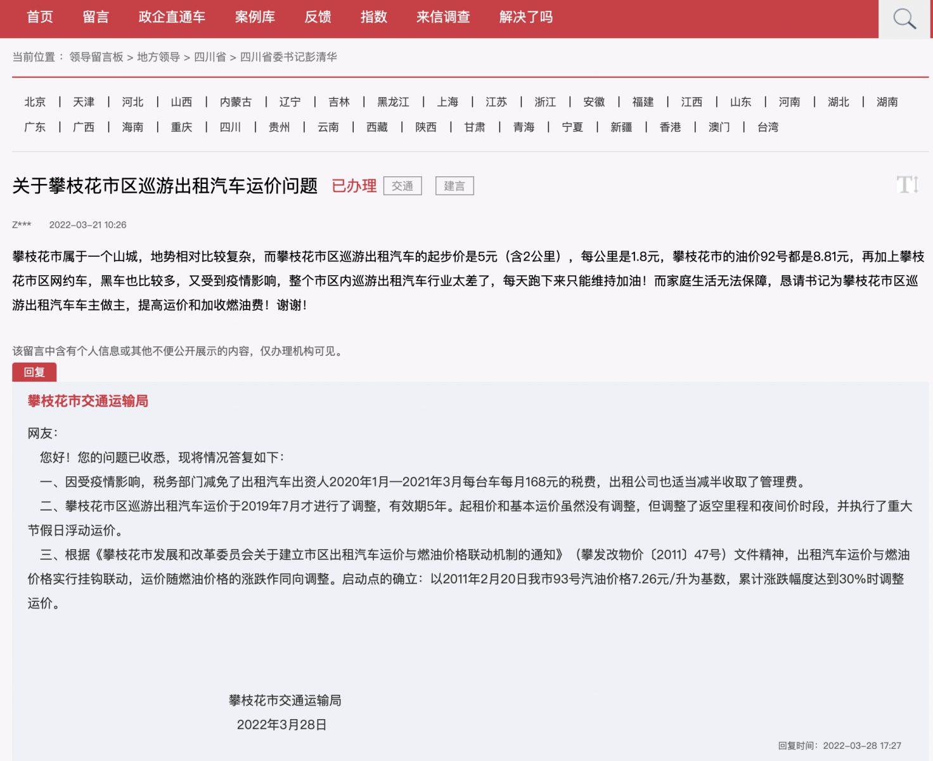Open 来信调查 in the top menu

pyautogui.click(x=443, y=17)
